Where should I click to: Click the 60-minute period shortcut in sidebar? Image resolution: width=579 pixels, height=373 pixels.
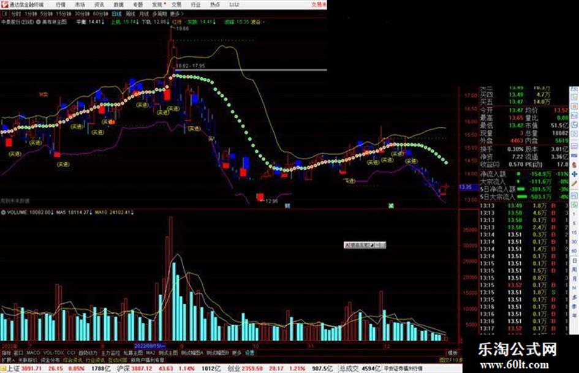pyautogui.click(x=574, y=251)
